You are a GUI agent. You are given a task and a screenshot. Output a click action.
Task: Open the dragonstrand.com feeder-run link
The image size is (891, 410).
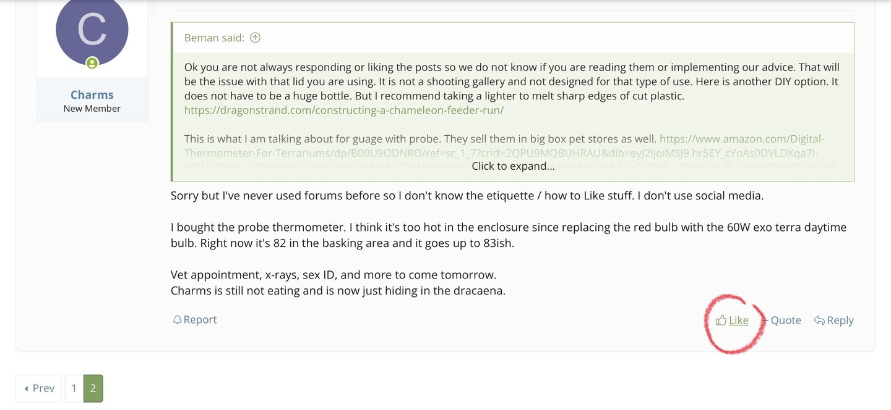[x=344, y=111]
